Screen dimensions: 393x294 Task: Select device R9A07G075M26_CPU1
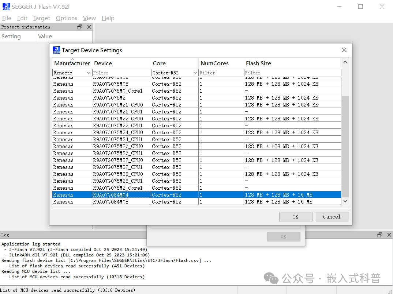(x=196, y=153)
